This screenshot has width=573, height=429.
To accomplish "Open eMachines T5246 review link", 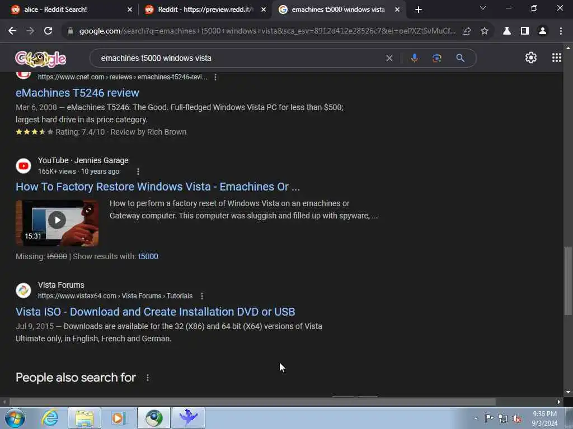I will [x=77, y=93].
